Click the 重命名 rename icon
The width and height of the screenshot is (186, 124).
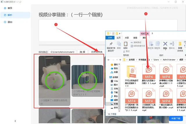click(x=172, y=44)
